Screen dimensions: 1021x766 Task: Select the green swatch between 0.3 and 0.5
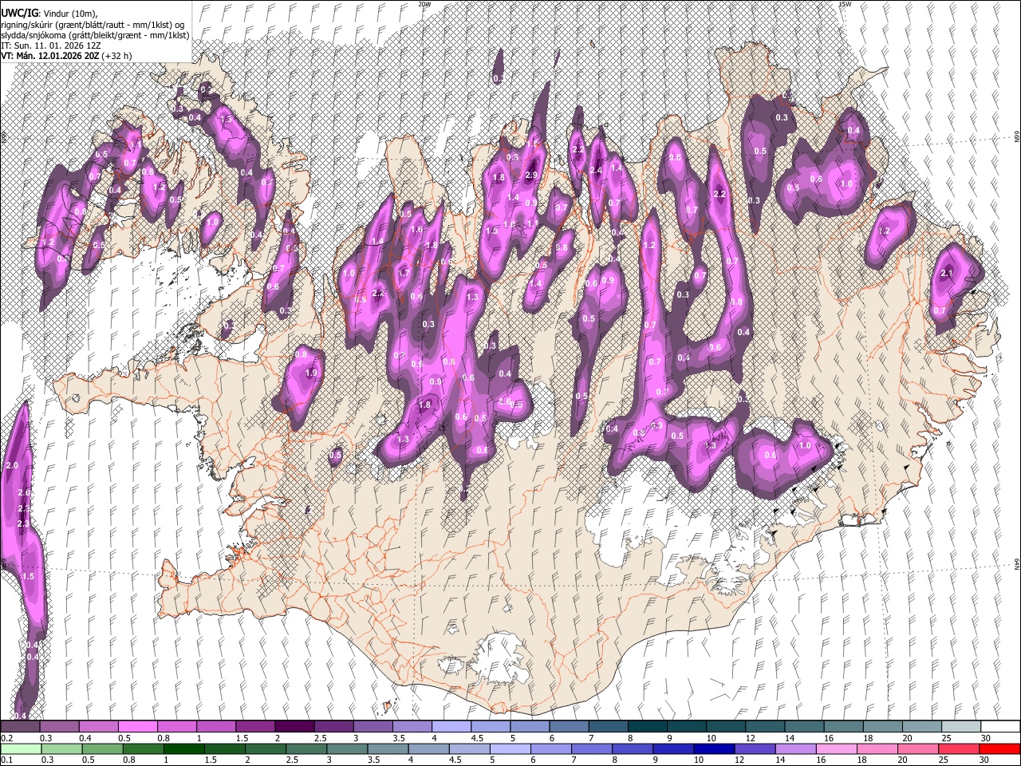(61, 748)
